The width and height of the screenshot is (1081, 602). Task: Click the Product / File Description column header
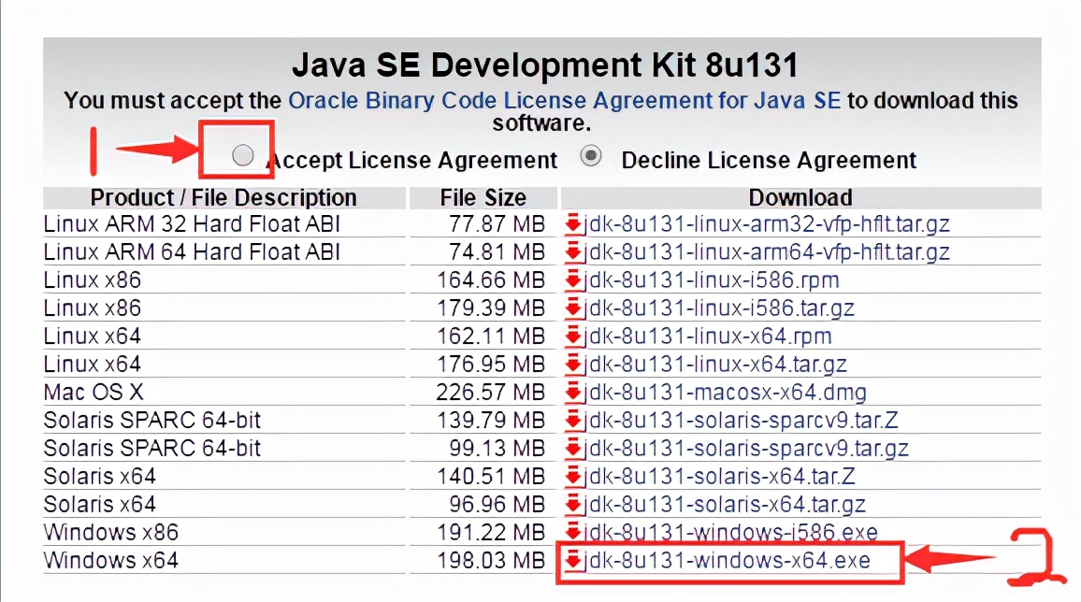coord(223,197)
